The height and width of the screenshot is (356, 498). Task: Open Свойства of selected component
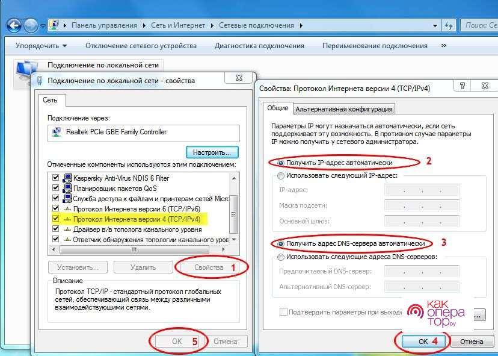point(209,267)
